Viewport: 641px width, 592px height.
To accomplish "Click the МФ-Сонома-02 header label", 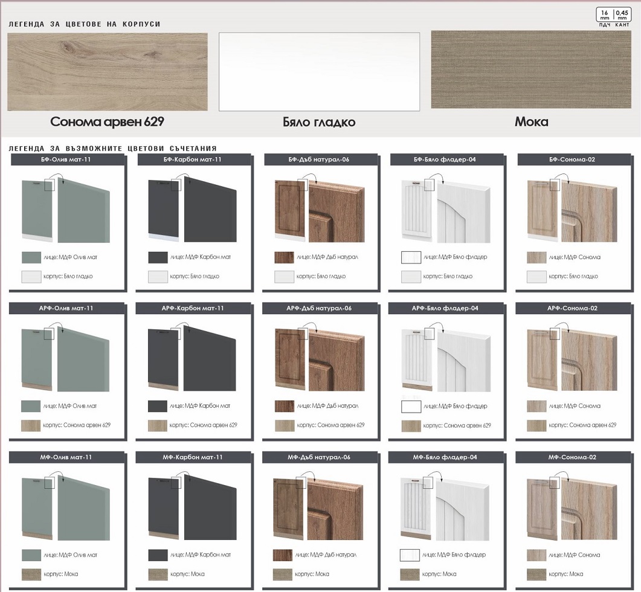I will click(573, 457).
